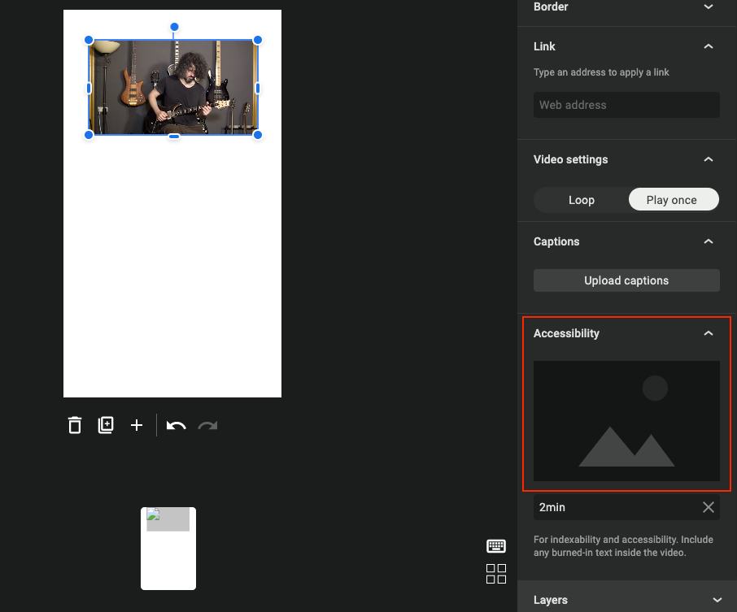Expand the Border section
The width and height of the screenshot is (737, 612).
coord(709,7)
